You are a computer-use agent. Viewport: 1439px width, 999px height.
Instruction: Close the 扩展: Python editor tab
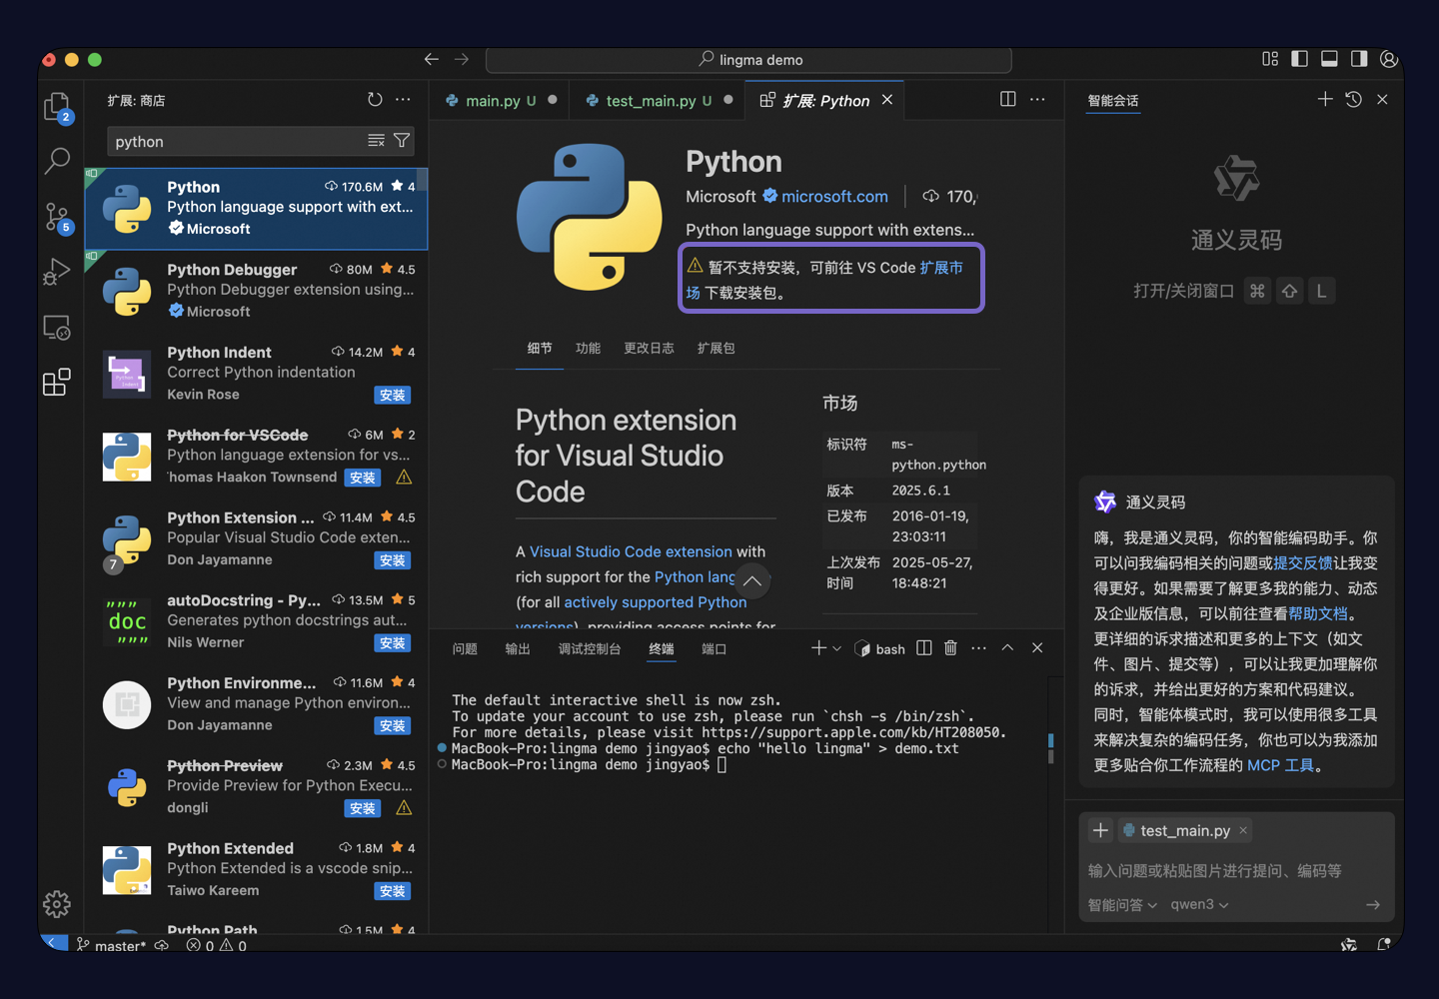pos(887,100)
